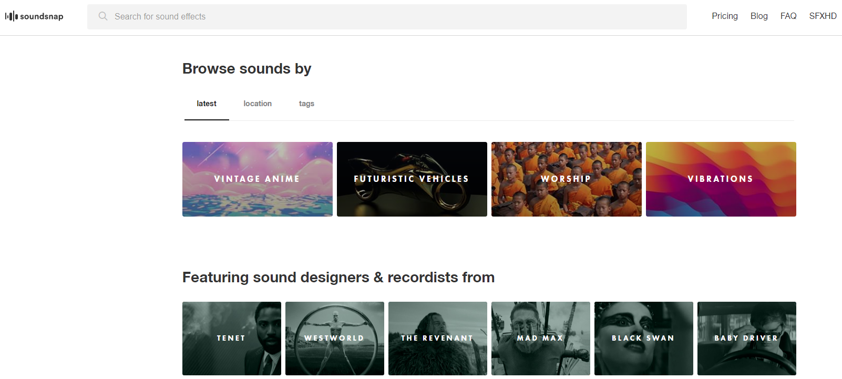The width and height of the screenshot is (842, 379).
Task: Switch to the location tab
Action: [x=258, y=104]
